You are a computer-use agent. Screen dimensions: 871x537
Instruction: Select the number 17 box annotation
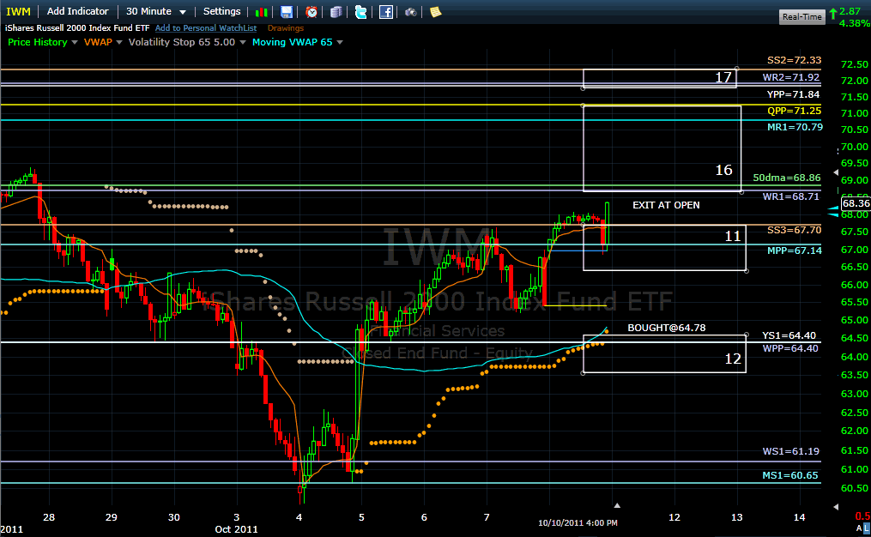[660, 78]
